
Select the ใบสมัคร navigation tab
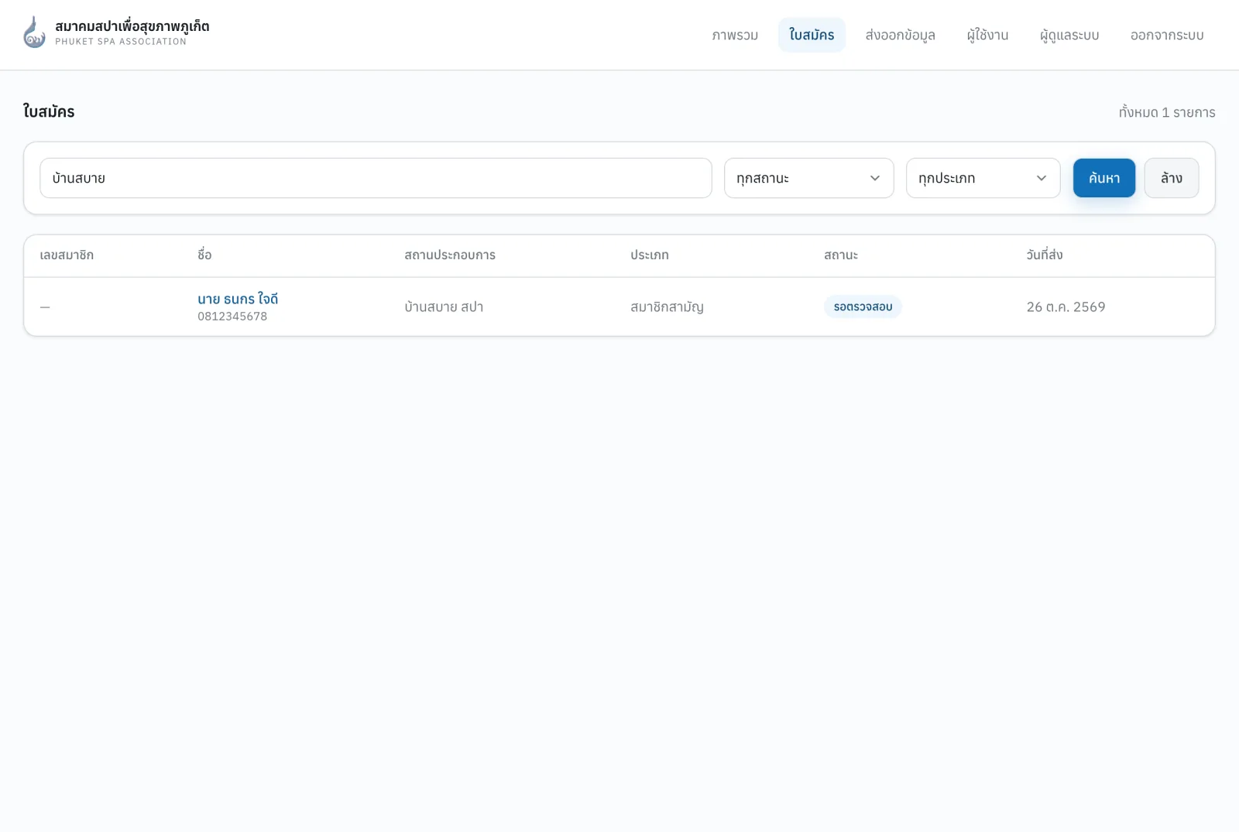click(x=812, y=35)
